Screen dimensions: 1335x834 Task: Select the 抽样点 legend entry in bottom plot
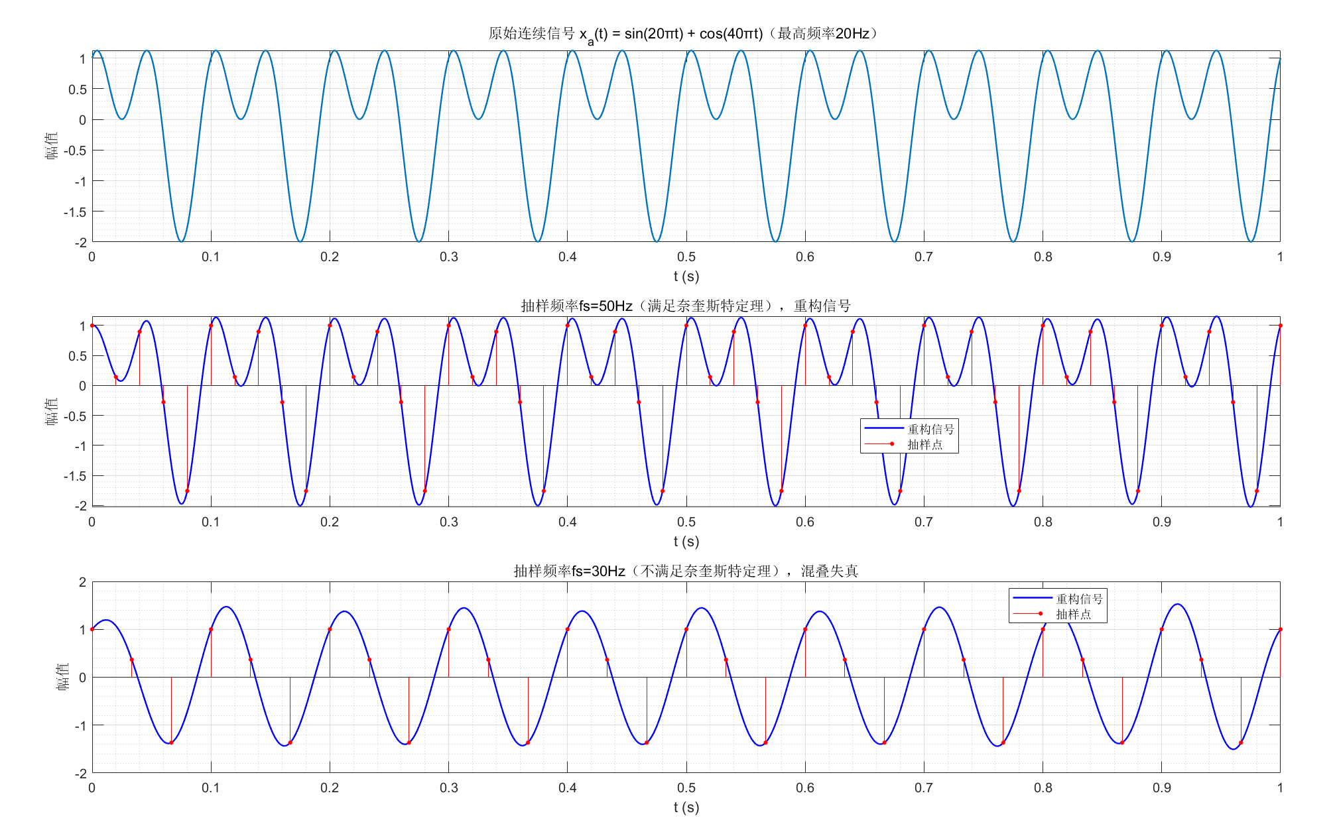click(1073, 614)
